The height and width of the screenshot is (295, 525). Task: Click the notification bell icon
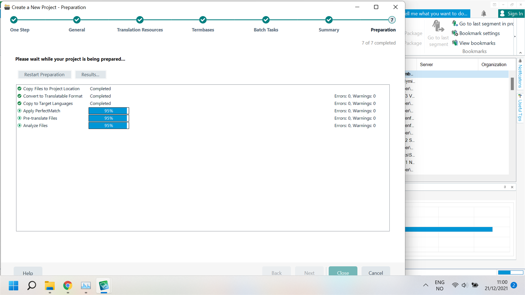coord(484,13)
